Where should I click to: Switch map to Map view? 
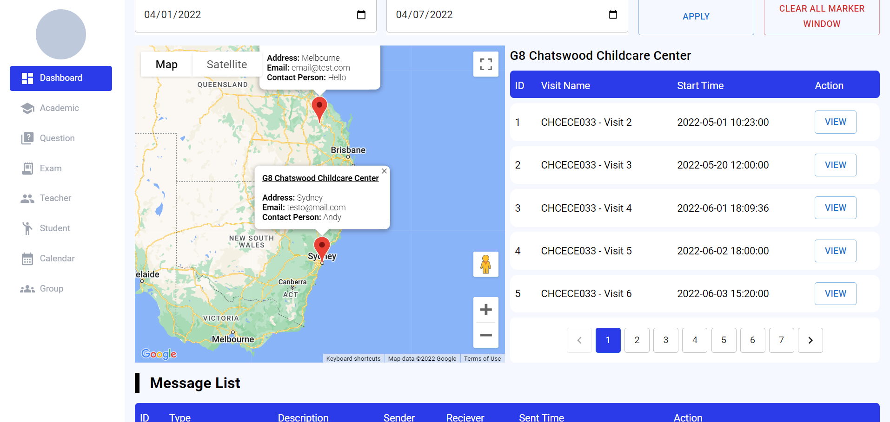point(166,65)
